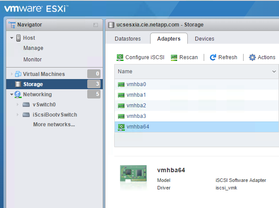
Task: Click the vmhba3 adapter icon
Action: coord(121,116)
